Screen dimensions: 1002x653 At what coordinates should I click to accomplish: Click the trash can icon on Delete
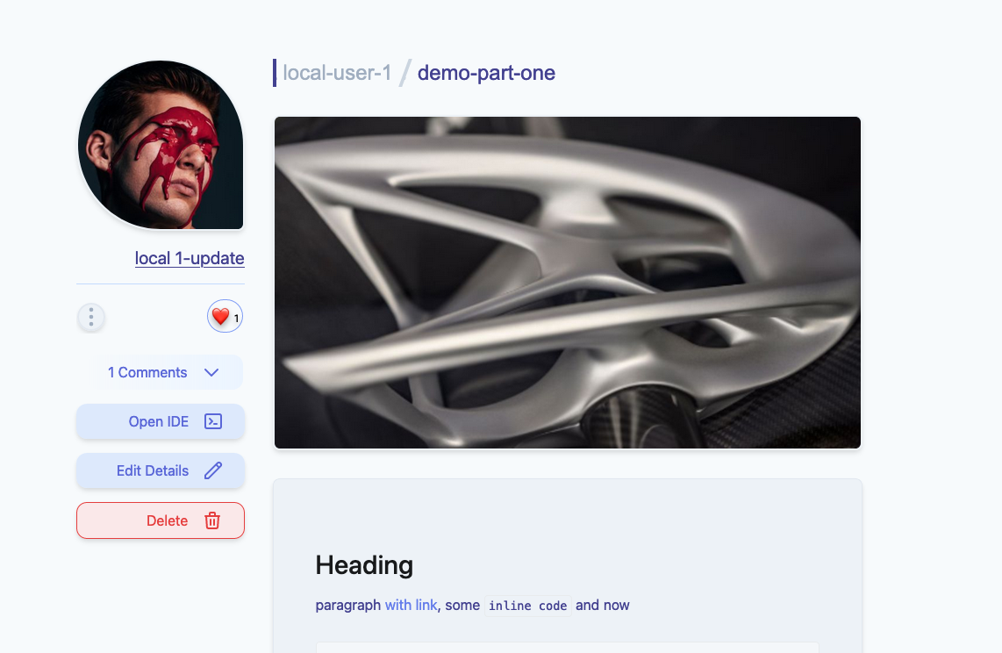tap(212, 520)
